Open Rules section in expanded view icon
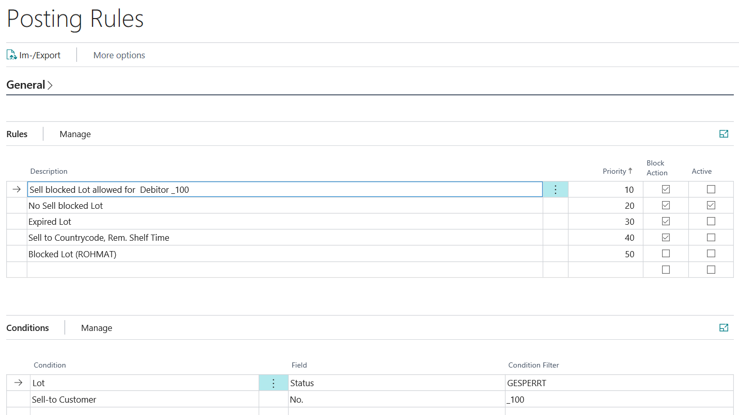The image size is (739, 415). click(x=724, y=134)
